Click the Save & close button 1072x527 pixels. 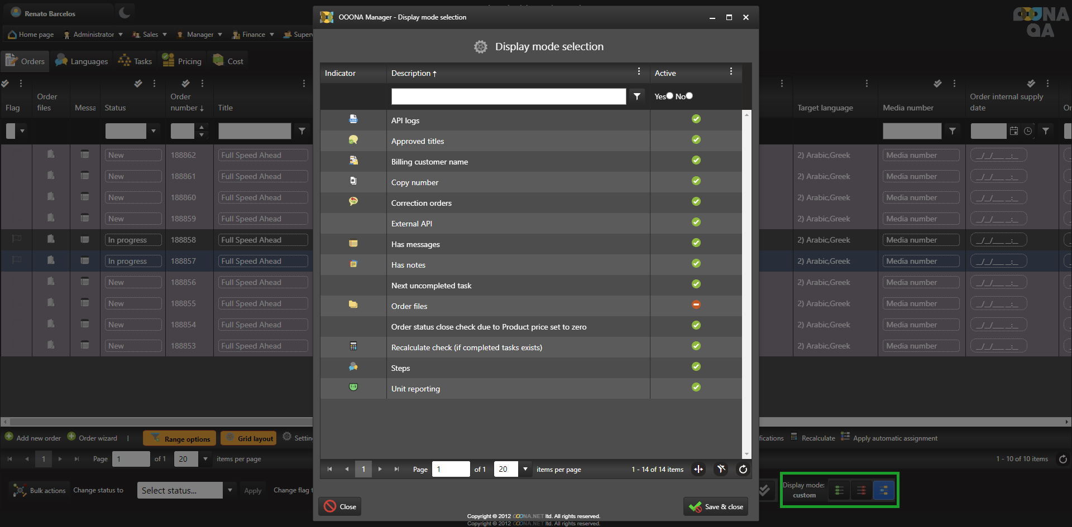717,507
